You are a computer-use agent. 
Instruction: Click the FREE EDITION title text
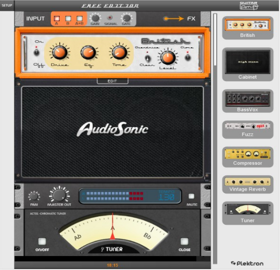pyautogui.click(x=110, y=5)
